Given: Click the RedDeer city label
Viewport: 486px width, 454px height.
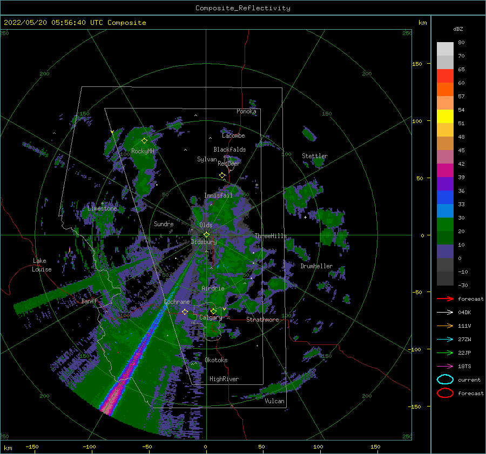Looking at the screenshot, I should pyautogui.click(x=229, y=164).
